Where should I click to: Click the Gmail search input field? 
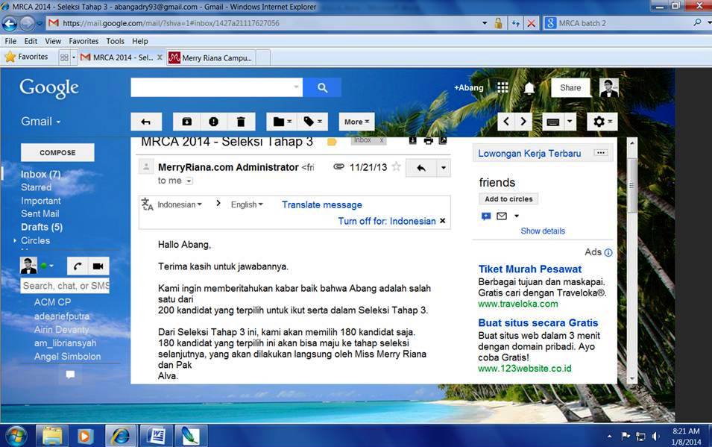pos(217,87)
